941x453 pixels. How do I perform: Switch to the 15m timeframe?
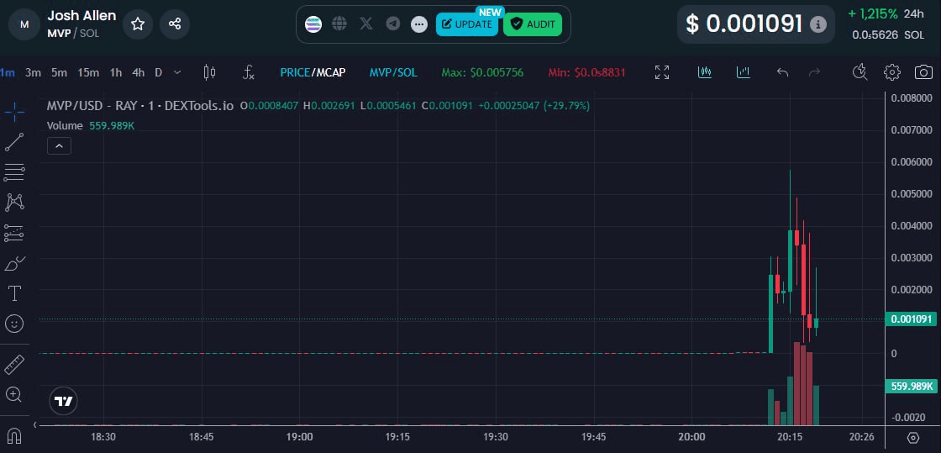[x=88, y=72]
